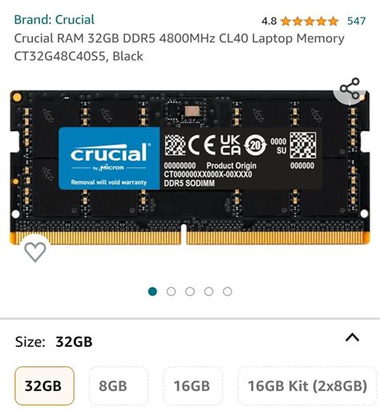The height and width of the screenshot is (411, 380).
Task: Collapse the Size section chevron
Action: 353,337
